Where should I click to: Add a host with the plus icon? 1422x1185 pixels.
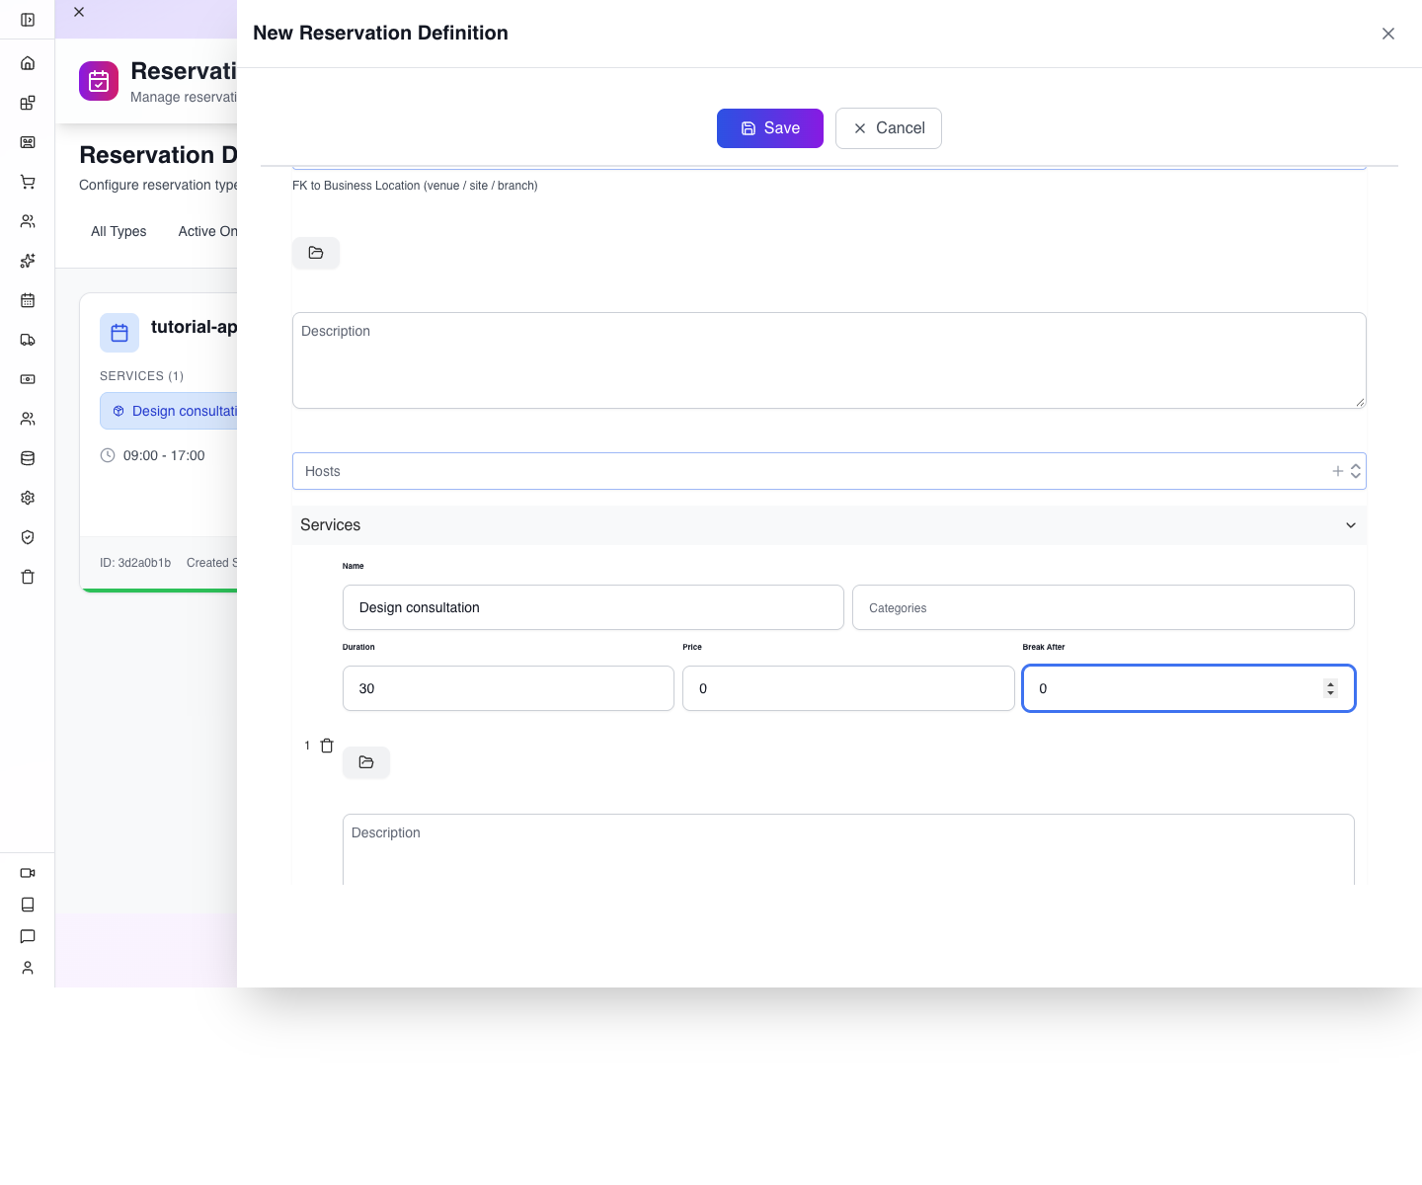pyautogui.click(x=1338, y=471)
